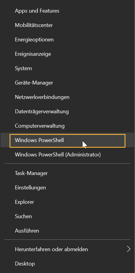Open Energieoptionen from the menu
The width and height of the screenshot is (135, 273).
pyautogui.click(x=67, y=40)
